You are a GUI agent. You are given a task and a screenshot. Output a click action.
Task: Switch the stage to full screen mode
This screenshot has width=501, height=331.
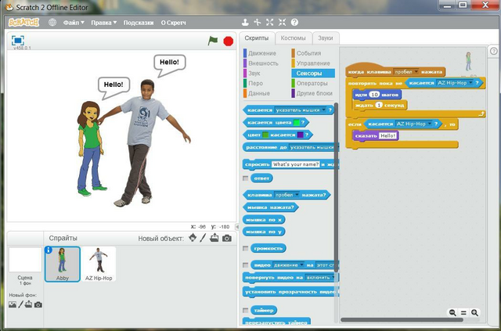click(18, 41)
